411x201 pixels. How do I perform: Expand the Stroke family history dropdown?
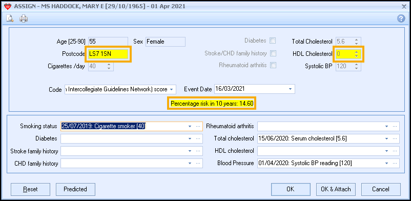[190, 151]
